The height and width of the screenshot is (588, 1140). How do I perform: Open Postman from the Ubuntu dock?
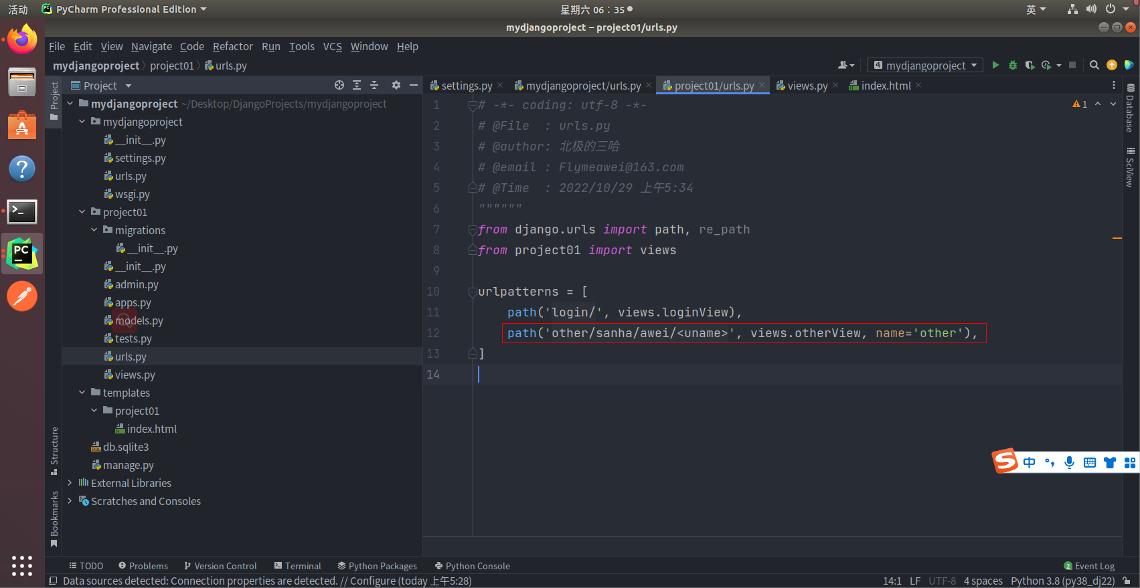click(22, 296)
